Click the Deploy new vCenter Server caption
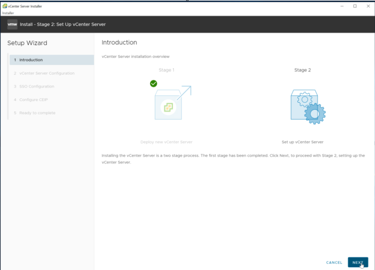The image size is (375, 270). click(x=166, y=142)
